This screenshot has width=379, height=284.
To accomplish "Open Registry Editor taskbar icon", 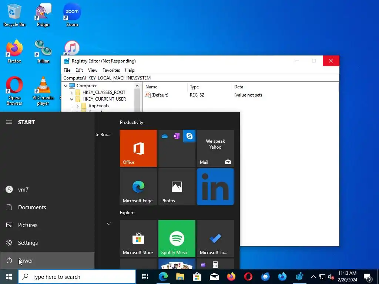I will (x=299, y=277).
